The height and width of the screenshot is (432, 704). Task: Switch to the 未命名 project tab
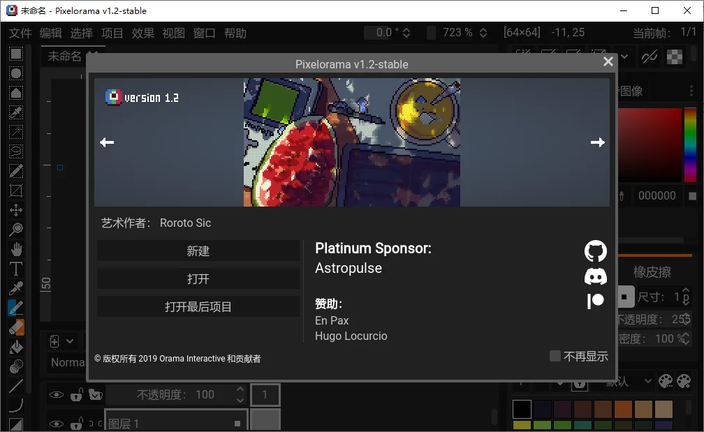[x=65, y=56]
